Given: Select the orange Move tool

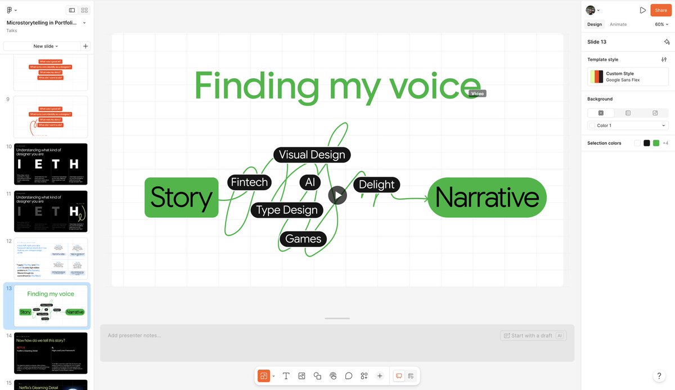Looking at the screenshot, I should click(x=263, y=376).
